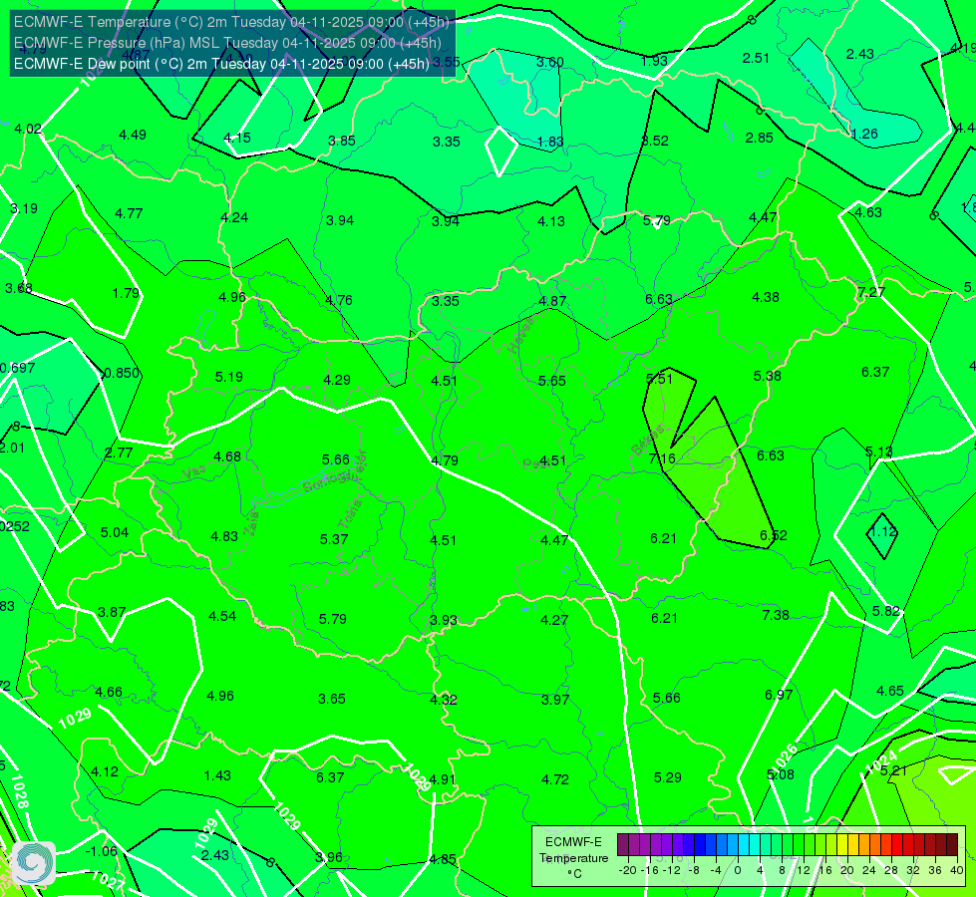Viewport: 976px width, 897px height.
Task: Click the 2.51 value on the map
Action: [757, 58]
